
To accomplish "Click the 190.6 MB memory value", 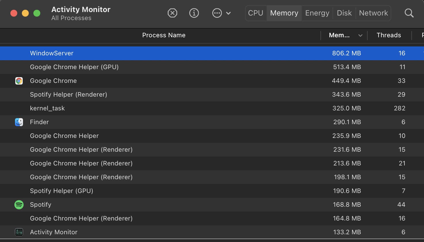I will (x=347, y=191).
